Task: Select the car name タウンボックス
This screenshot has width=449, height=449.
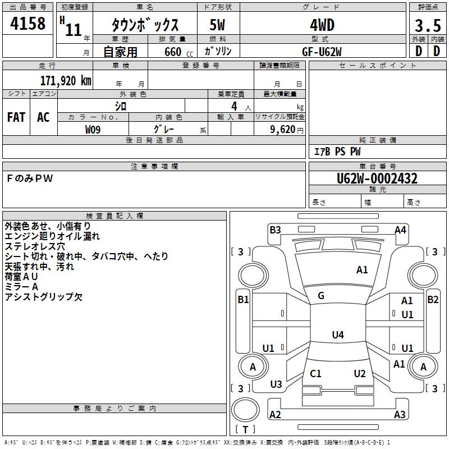Action: 145,25
